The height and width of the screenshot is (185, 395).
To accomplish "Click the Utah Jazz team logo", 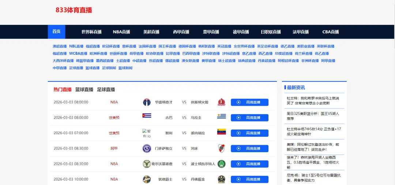I will (x=147, y=179).
